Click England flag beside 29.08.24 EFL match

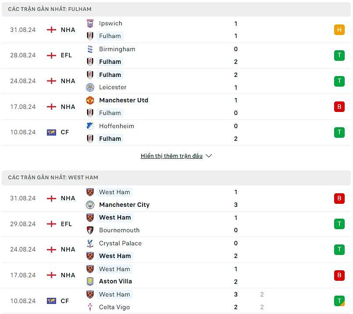[x=51, y=224]
